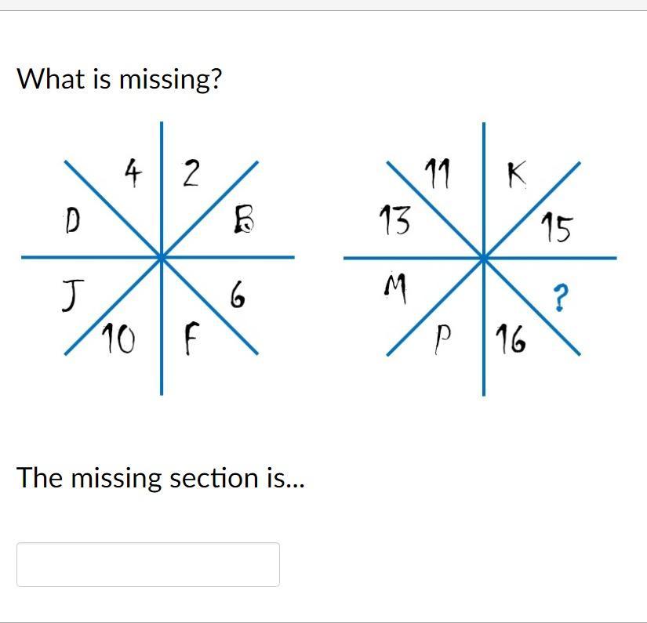The image size is (647, 623).
Task: Click the letter M in right wheel
Action: [396, 291]
